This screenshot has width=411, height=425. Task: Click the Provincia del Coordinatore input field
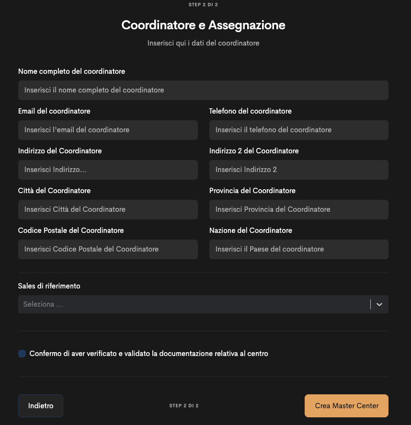click(298, 209)
